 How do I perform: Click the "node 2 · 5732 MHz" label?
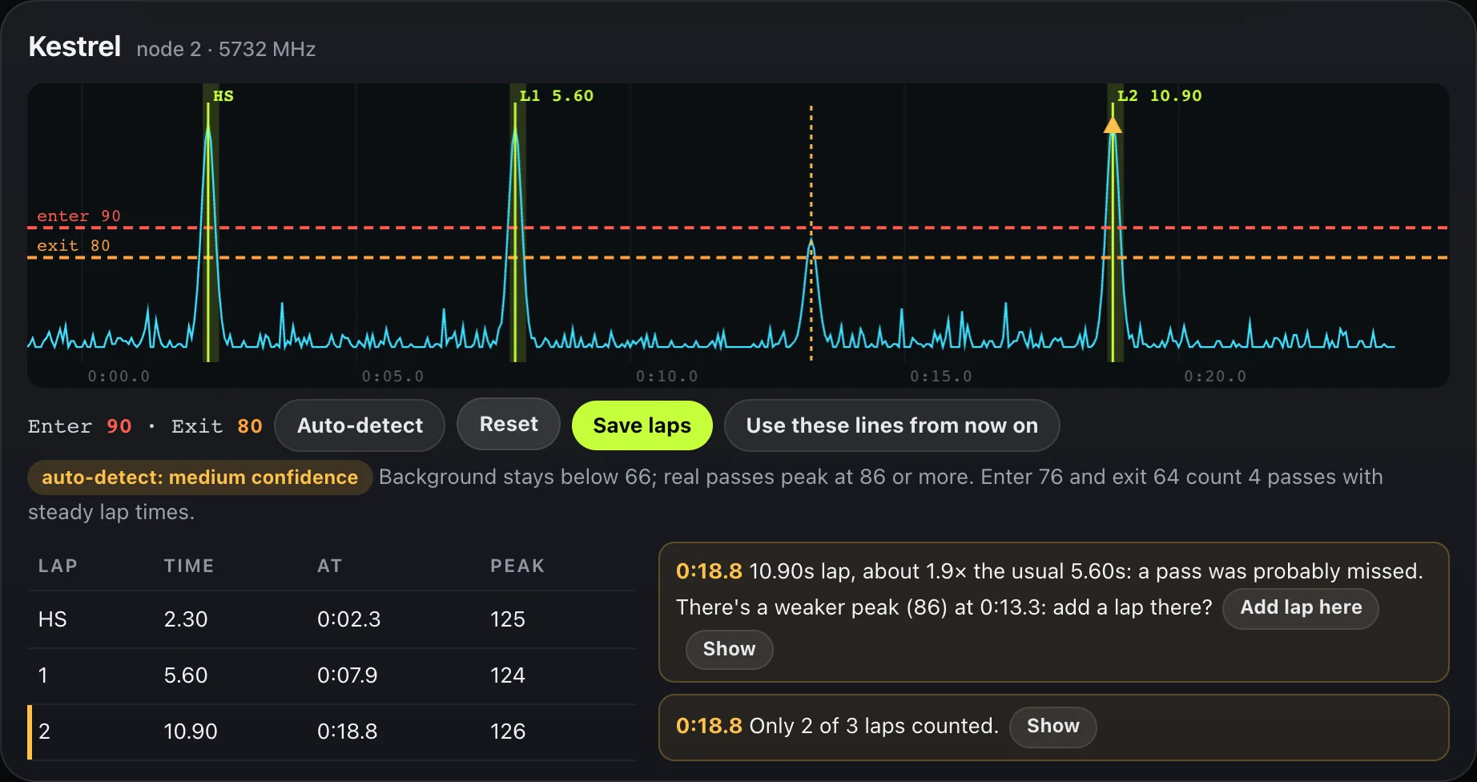click(226, 50)
